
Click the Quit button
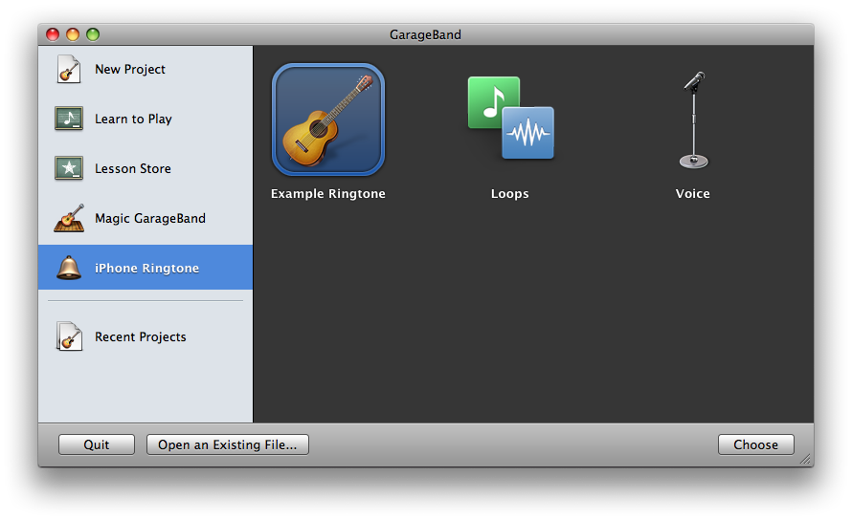(97, 444)
